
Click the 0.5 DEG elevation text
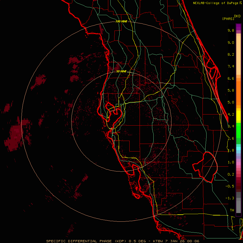coord(137,241)
